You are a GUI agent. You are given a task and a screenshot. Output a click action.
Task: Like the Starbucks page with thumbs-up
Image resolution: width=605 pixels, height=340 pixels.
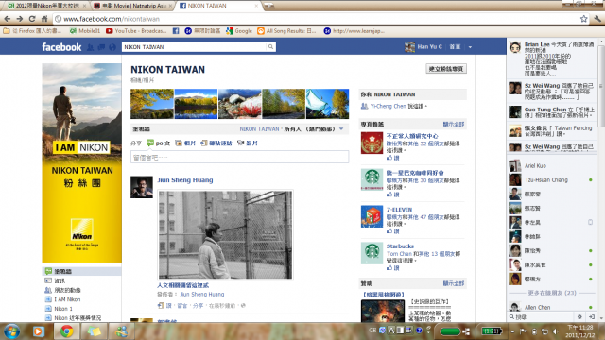(x=393, y=268)
